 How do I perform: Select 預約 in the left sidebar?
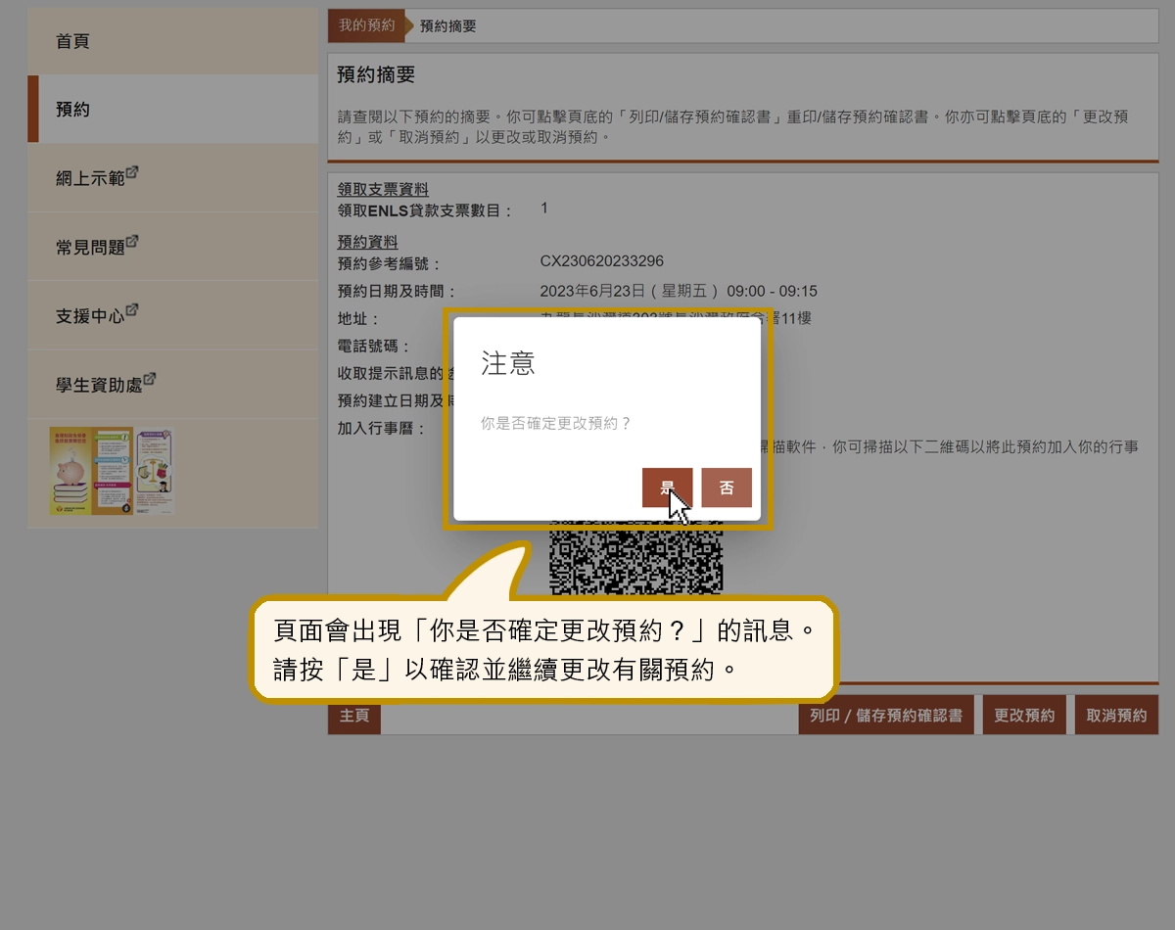click(x=71, y=110)
